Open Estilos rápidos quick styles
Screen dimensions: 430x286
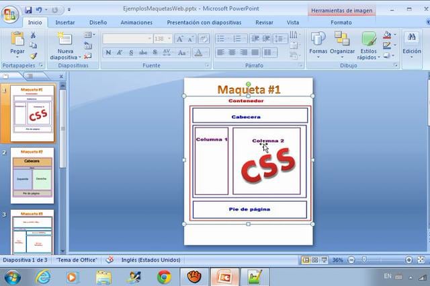(368, 45)
